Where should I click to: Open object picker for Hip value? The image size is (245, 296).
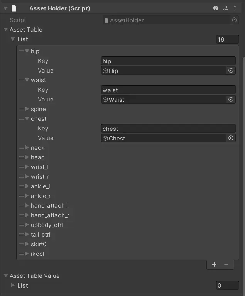point(231,71)
